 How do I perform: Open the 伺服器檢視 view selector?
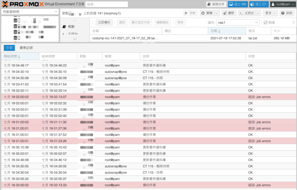pyautogui.click(x=30, y=12)
